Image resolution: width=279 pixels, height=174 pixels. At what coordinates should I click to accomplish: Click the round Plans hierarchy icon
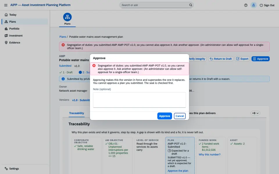(x=67, y=17)
